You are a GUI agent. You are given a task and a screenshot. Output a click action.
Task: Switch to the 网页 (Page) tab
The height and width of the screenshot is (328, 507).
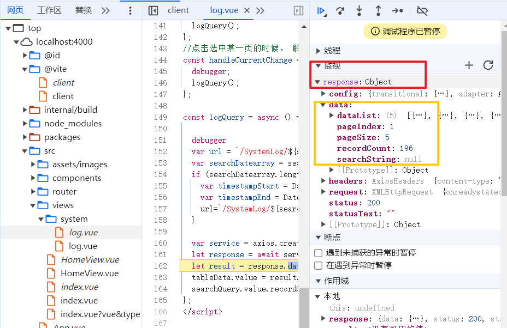point(15,10)
